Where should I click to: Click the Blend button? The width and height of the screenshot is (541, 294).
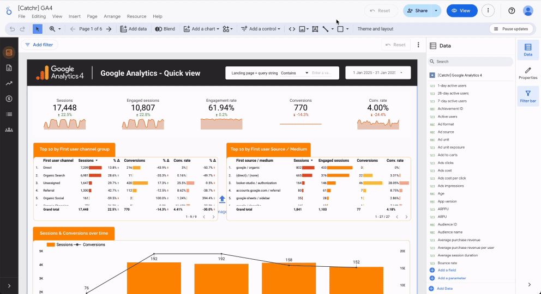[165, 29]
